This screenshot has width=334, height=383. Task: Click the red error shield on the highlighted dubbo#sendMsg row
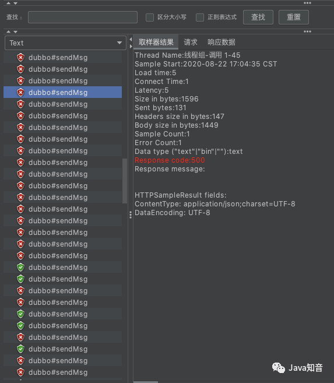pyautogui.click(x=21, y=92)
